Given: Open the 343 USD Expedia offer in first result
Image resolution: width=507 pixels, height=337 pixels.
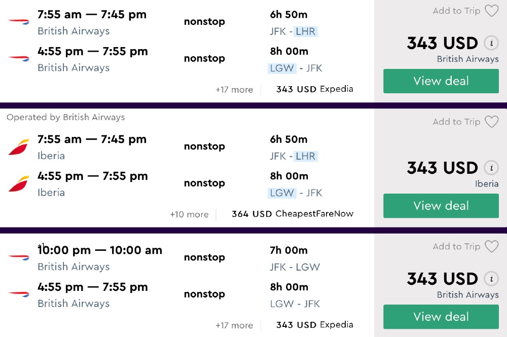Looking at the screenshot, I should [x=314, y=89].
